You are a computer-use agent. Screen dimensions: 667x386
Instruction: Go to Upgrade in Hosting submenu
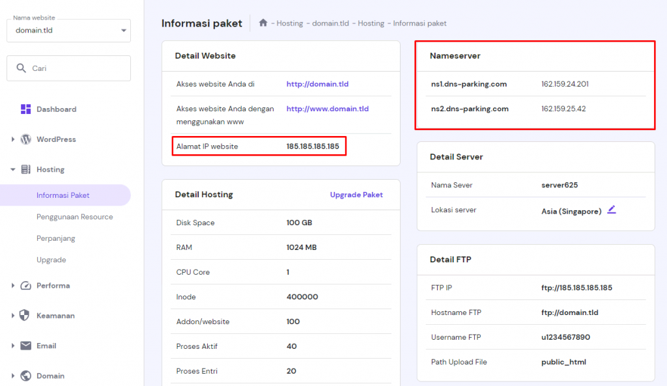51,260
